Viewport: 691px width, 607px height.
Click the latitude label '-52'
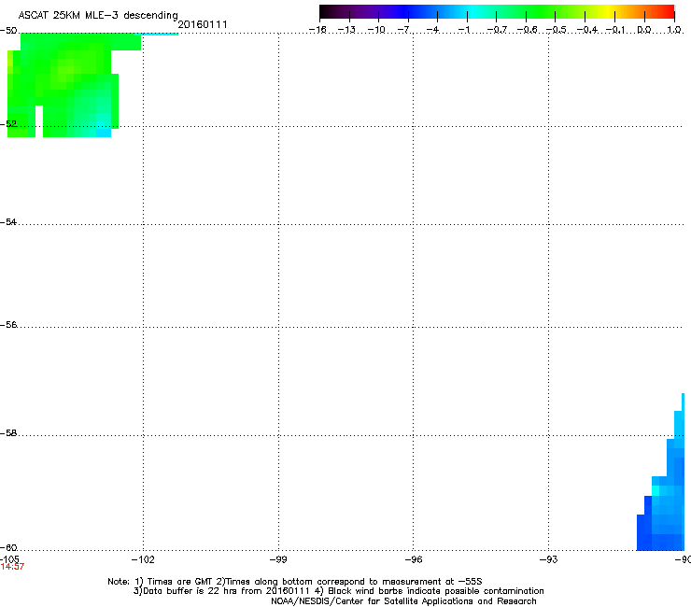pyautogui.click(x=8, y=124)
